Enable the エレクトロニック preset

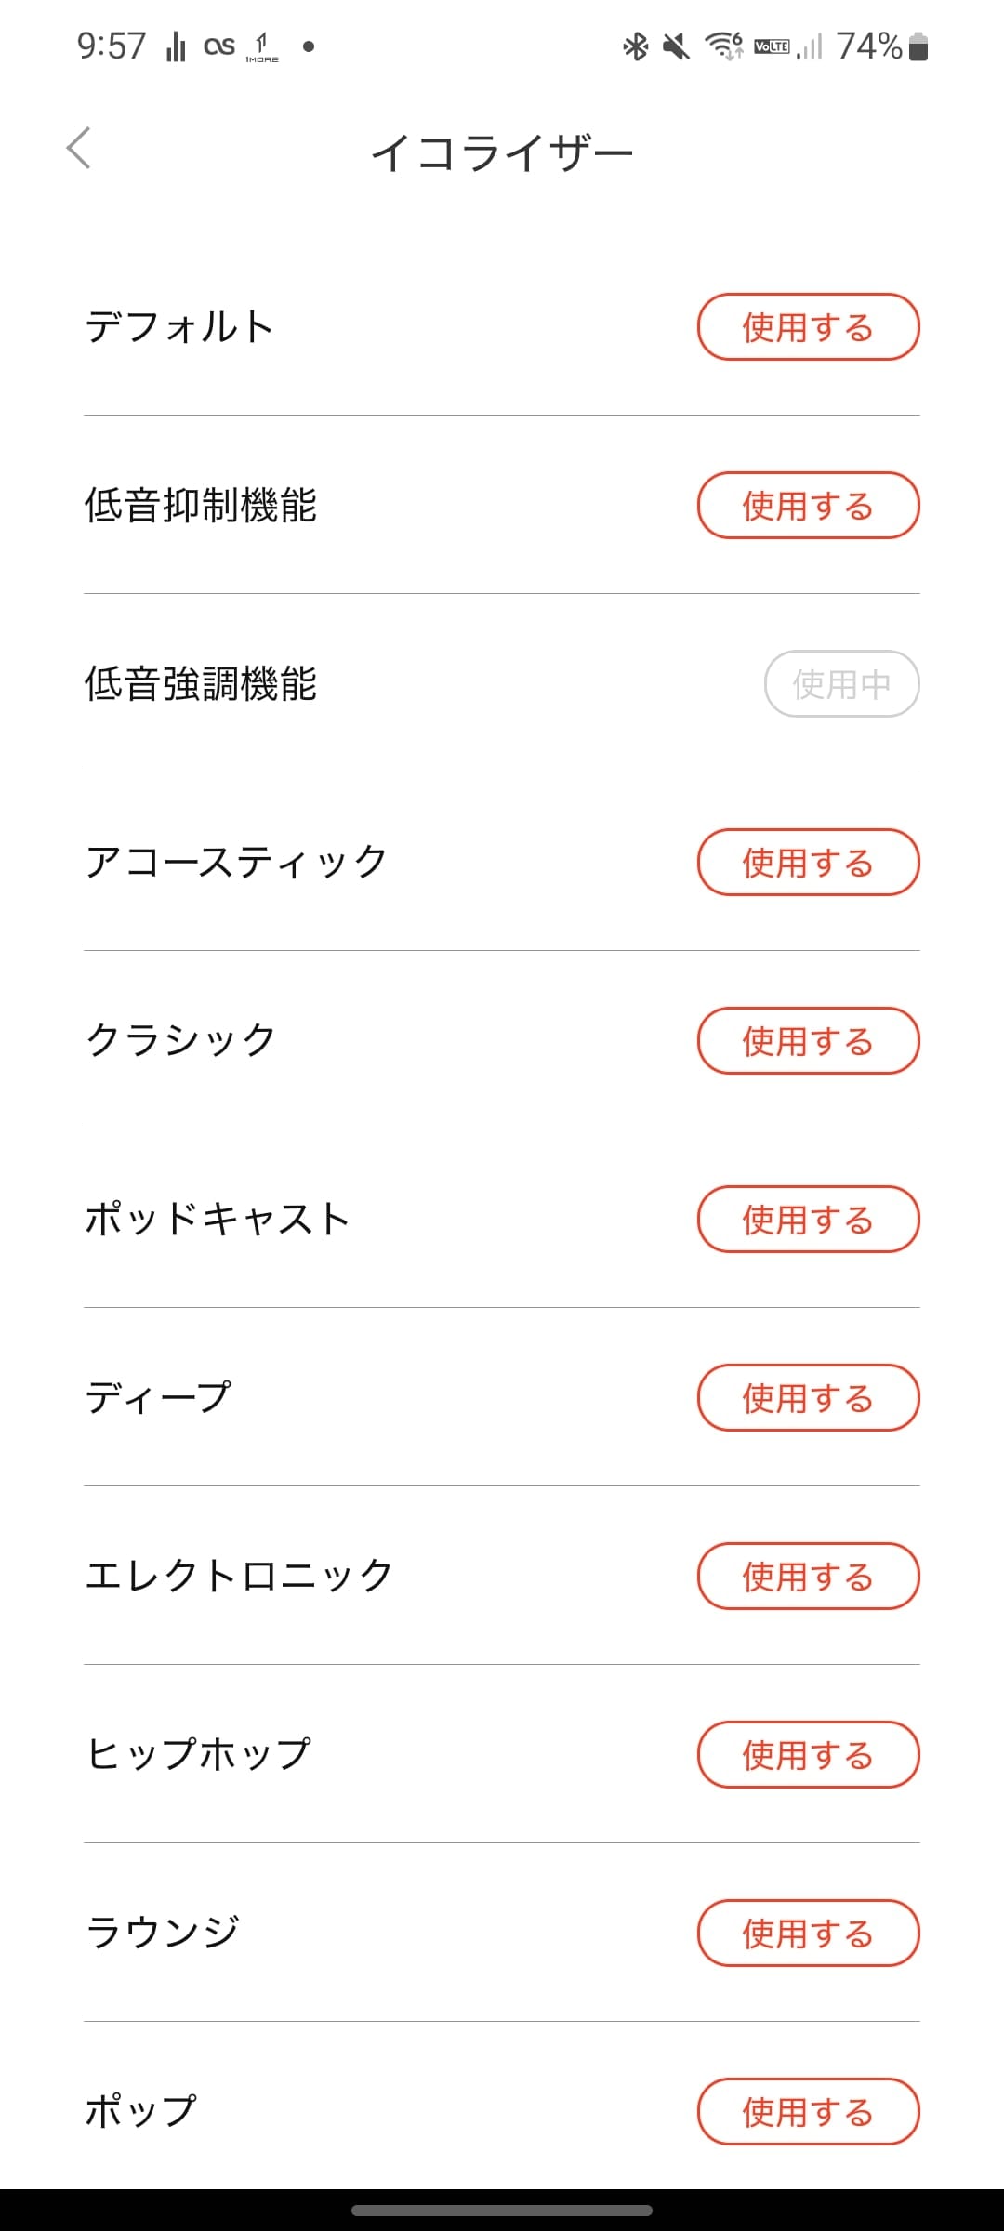808,1577
